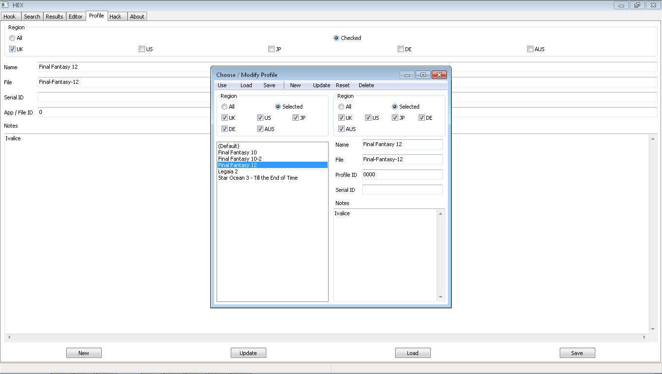This screenshot has height=374, width=662.
Task: Click Reset in the profile dialog toolbar
Action: pyautogui.click(x=343, y=85)
